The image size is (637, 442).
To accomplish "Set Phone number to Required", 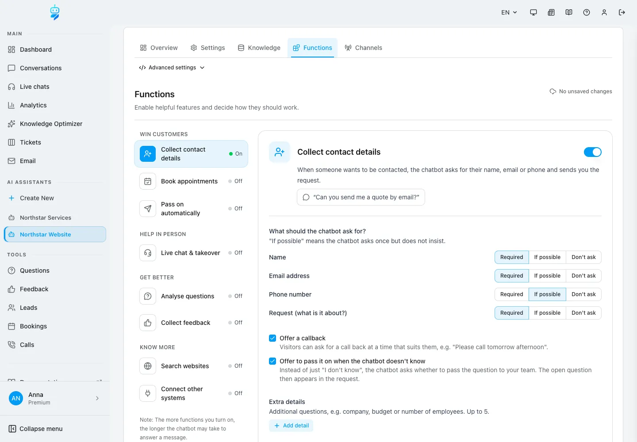I will click(512, 294).
